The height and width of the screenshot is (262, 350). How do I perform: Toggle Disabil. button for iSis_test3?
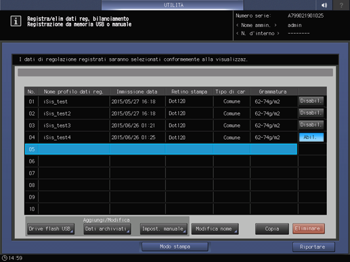click(311, 125)
